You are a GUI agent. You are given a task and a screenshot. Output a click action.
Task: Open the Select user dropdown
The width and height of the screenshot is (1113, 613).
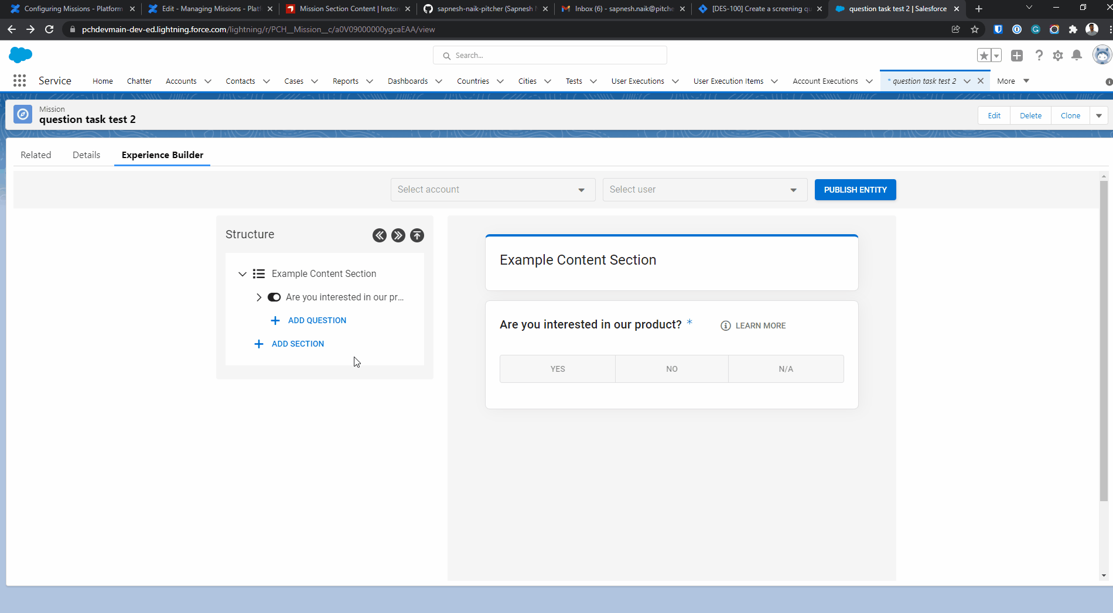pyautogui.click(x=704, y=190)
